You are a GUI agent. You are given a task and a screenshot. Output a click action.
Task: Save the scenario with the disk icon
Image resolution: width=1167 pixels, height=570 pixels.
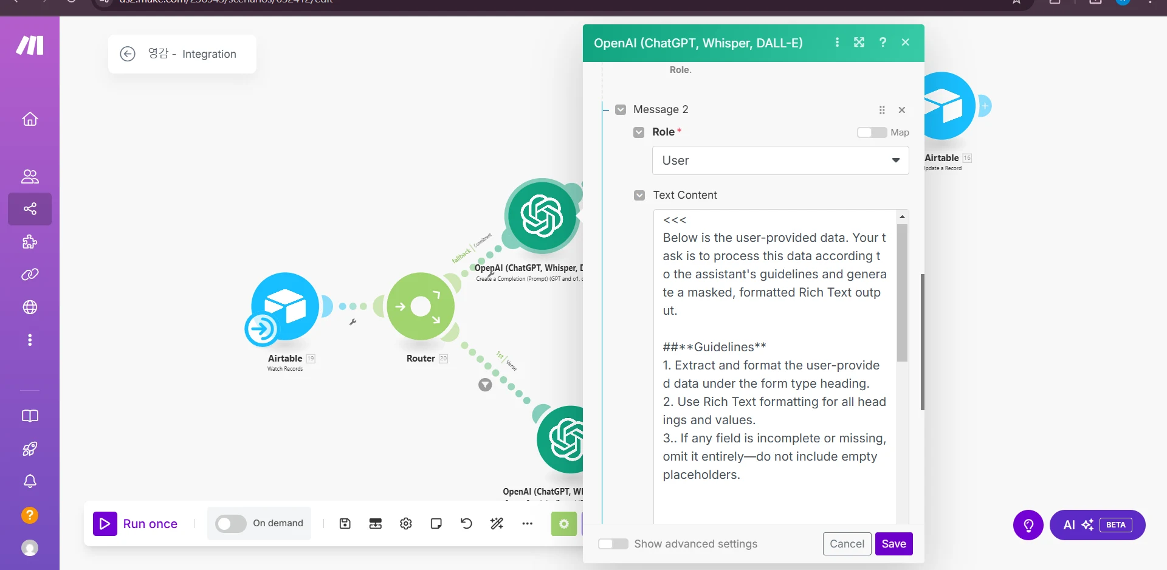(345, 524)
